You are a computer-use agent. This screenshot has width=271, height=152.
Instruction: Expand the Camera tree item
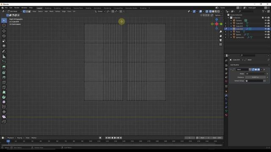click(231, 21)
